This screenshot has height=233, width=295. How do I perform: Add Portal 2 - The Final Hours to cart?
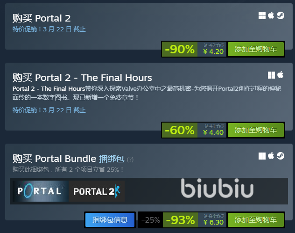pos(255,130)
